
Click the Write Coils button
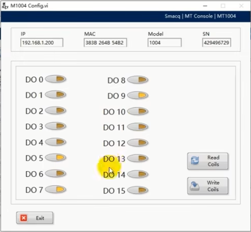coord(208,186)
